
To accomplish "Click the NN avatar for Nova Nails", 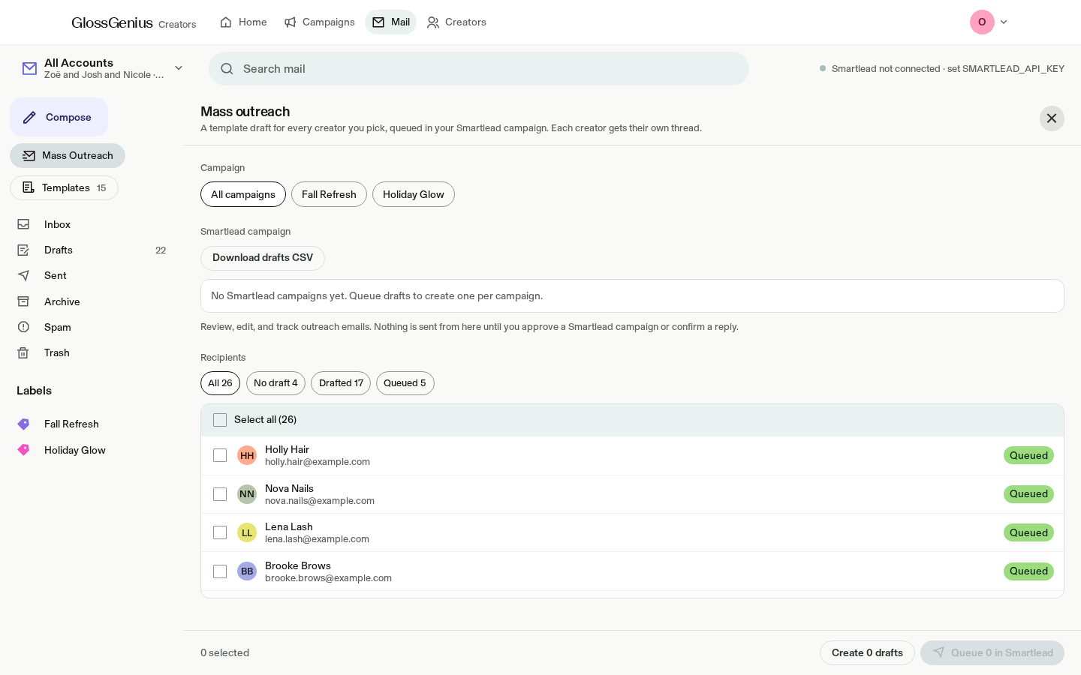I will pyautogui.click(x=247, y=494).
